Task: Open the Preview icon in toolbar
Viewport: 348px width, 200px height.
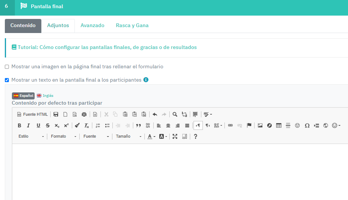Action: (74, 114)
